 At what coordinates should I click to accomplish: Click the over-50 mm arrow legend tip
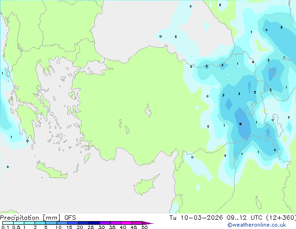pos(148,223)
